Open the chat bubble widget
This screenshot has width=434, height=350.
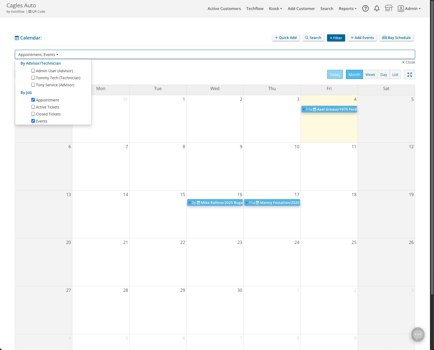click(x=418, y=335)
